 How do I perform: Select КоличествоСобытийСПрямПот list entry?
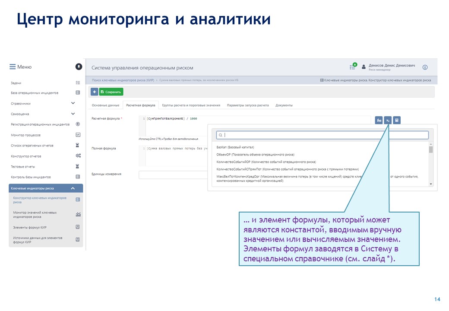(x=288, y=169)
